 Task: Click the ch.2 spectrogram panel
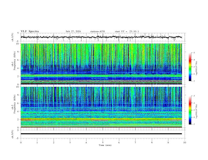tap(101, 107)
